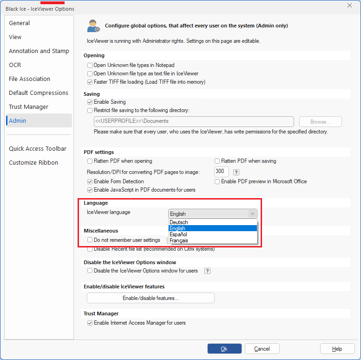
Task: Check Flatten PDF when saving
Action: pyautogui.click(x=217, y=161)
